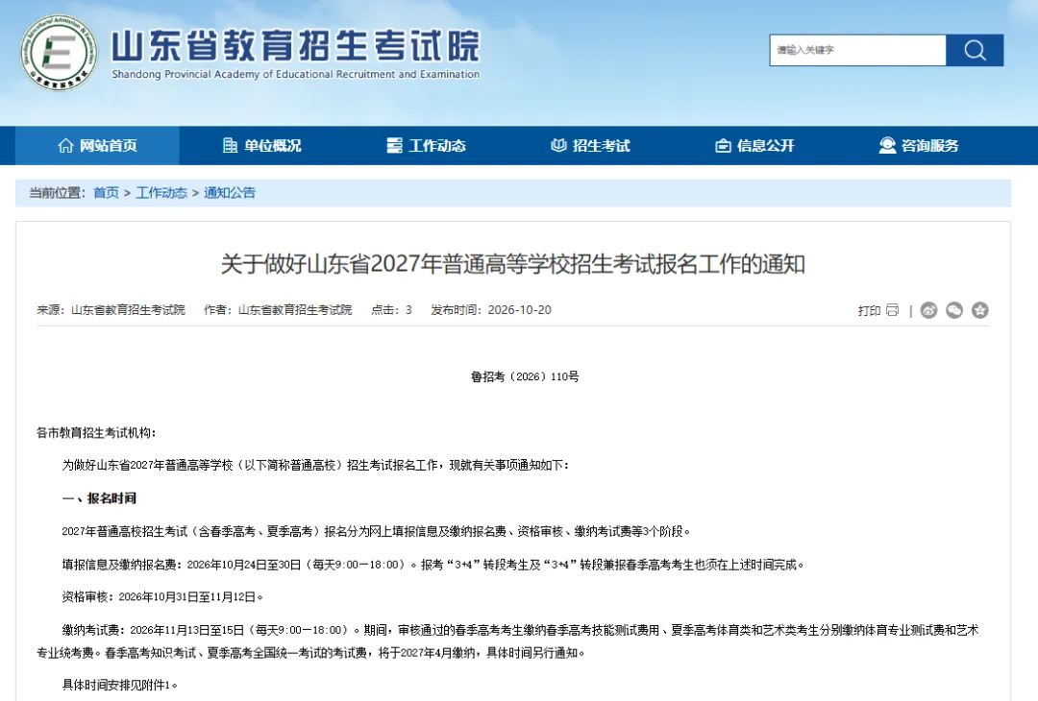Image resolution: width=1038 pixels, height=701 pixels.
Task: Open 招生考试 navigation item
Action: (x=590, y=146)
